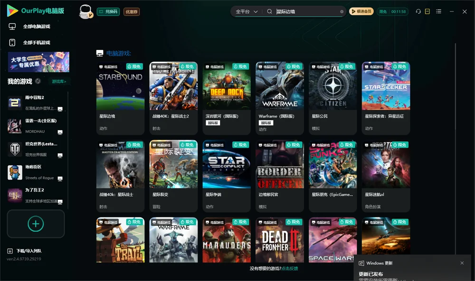Open the Starseeker game cover
This screenshot has width=475, height=281.
(386, 86)
